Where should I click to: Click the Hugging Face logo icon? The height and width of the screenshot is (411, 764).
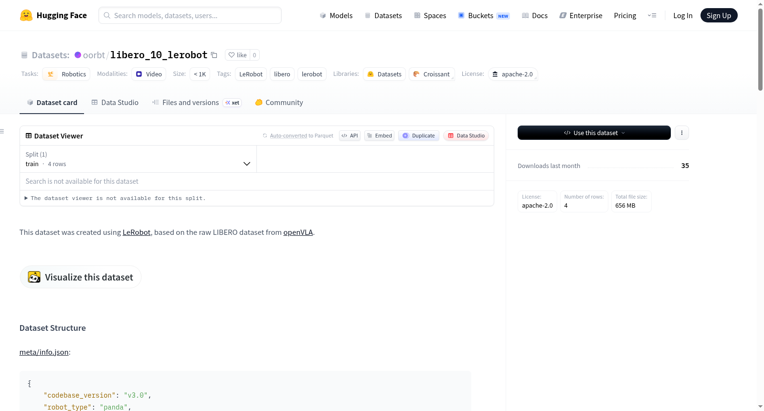26,15
